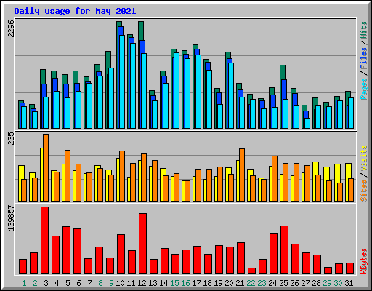Click the x-axis day label 13
This screenshot has width=372, height=291.
coord(153,283)
